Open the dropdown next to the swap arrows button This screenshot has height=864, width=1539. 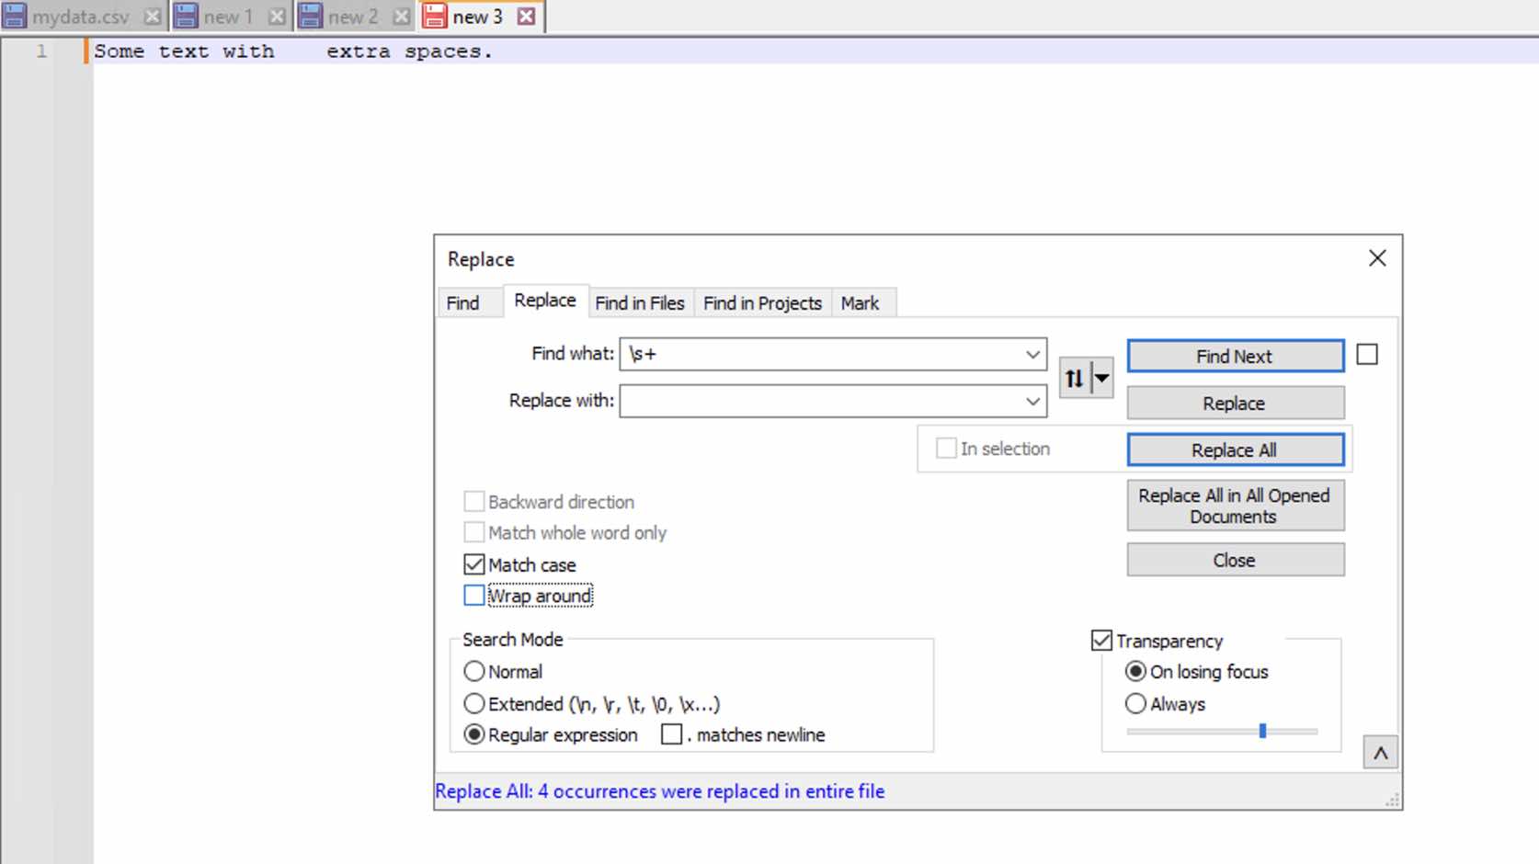coord(1100,377)
